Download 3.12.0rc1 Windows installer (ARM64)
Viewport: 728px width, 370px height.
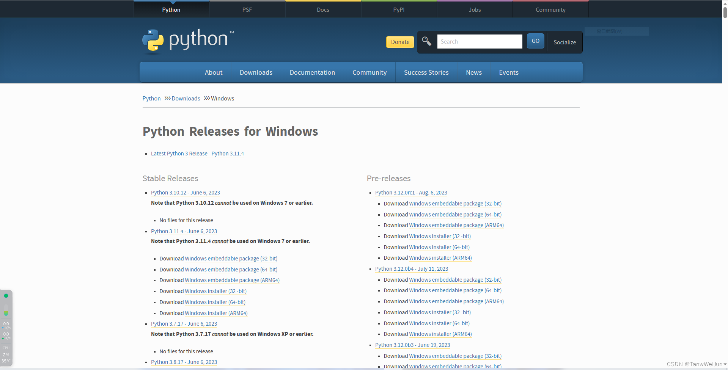pos(440,258)
